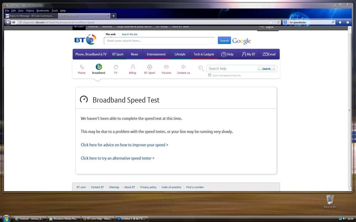Open the Phone, Broadband & TV nav item

(x=91, y=54)
